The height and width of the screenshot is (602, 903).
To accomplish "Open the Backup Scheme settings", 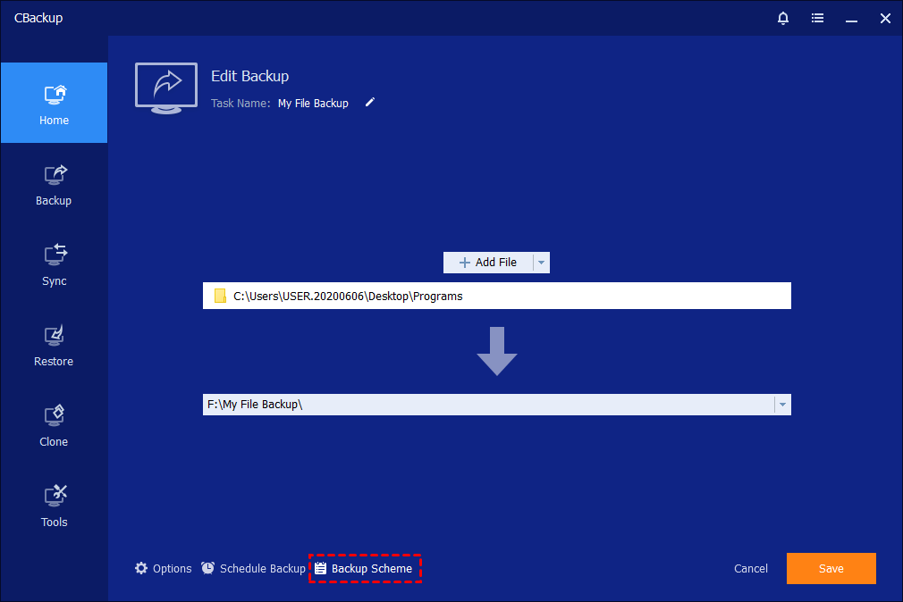I will (x=364, y=569).
